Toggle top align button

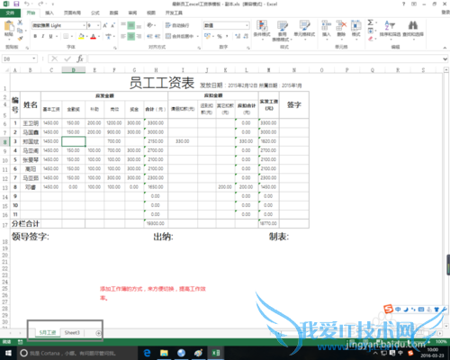click(123, 25)
